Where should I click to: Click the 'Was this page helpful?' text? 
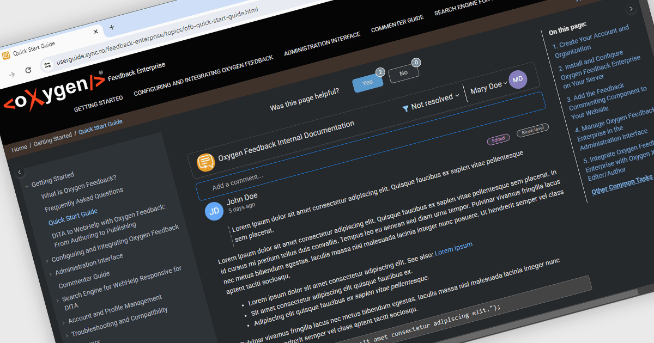coord(305,100)
